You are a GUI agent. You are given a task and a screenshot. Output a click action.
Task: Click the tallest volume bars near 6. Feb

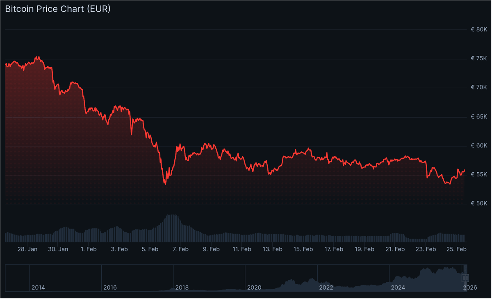pos(173,228)
